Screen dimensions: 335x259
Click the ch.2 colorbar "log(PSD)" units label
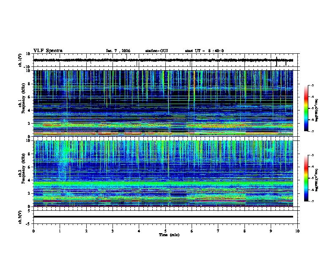pos(316,180)
